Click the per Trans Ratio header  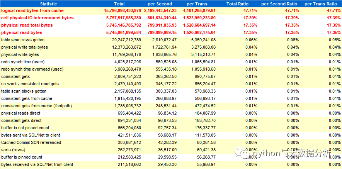[x=322, y=3]
